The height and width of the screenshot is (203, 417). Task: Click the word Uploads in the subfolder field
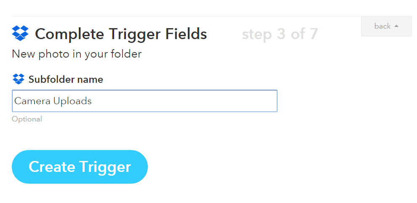pyautogui.click(x=72, y=101)
